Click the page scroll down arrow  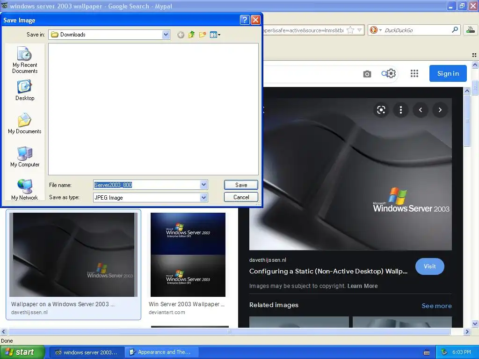475,323
